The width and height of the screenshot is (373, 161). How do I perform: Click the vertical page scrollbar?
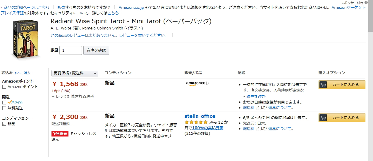click(370, 87)
